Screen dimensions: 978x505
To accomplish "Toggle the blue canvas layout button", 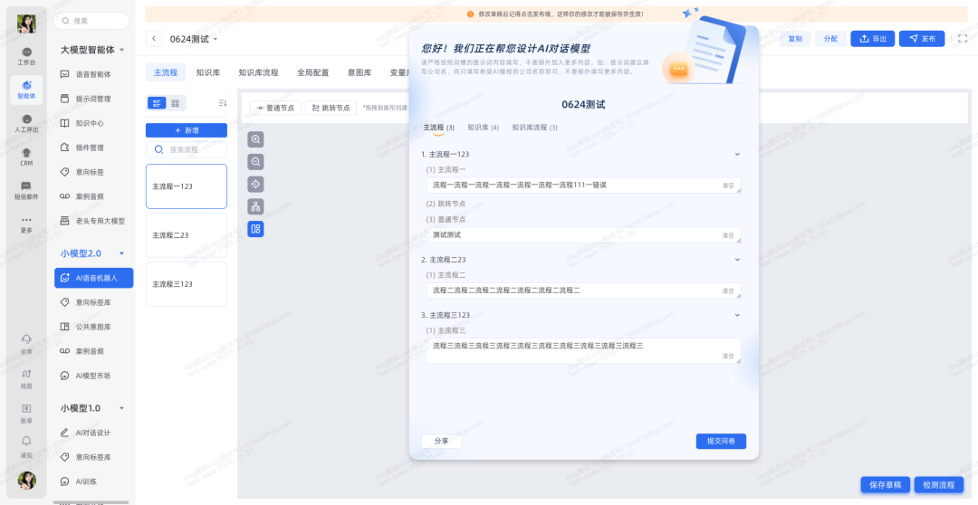I will click(256, 229).
